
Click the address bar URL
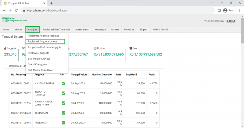pyautogui.click(x=47, y=11)
